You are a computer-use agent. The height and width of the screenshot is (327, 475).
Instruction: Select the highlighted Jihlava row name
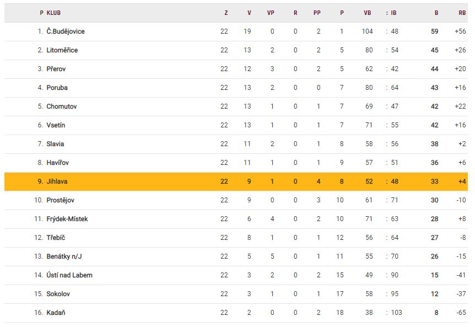(57, 181)
